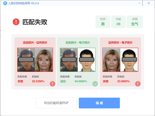Click the app logo icon in title bar
This screenshot has width=155, height=116.
(5, 3)
